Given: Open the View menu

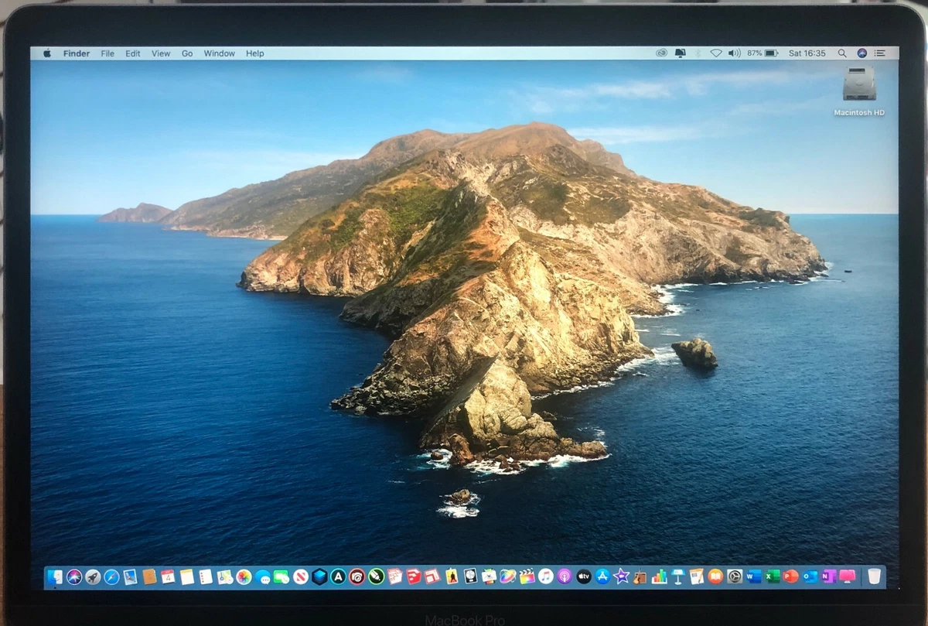Looking at the screenshot, I should (x=161, y=53).
